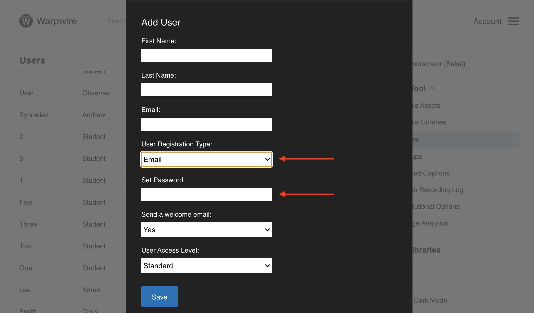Click the Warpwire logo icon
This screenshot has width=534, height=313.
click(26, 21)
